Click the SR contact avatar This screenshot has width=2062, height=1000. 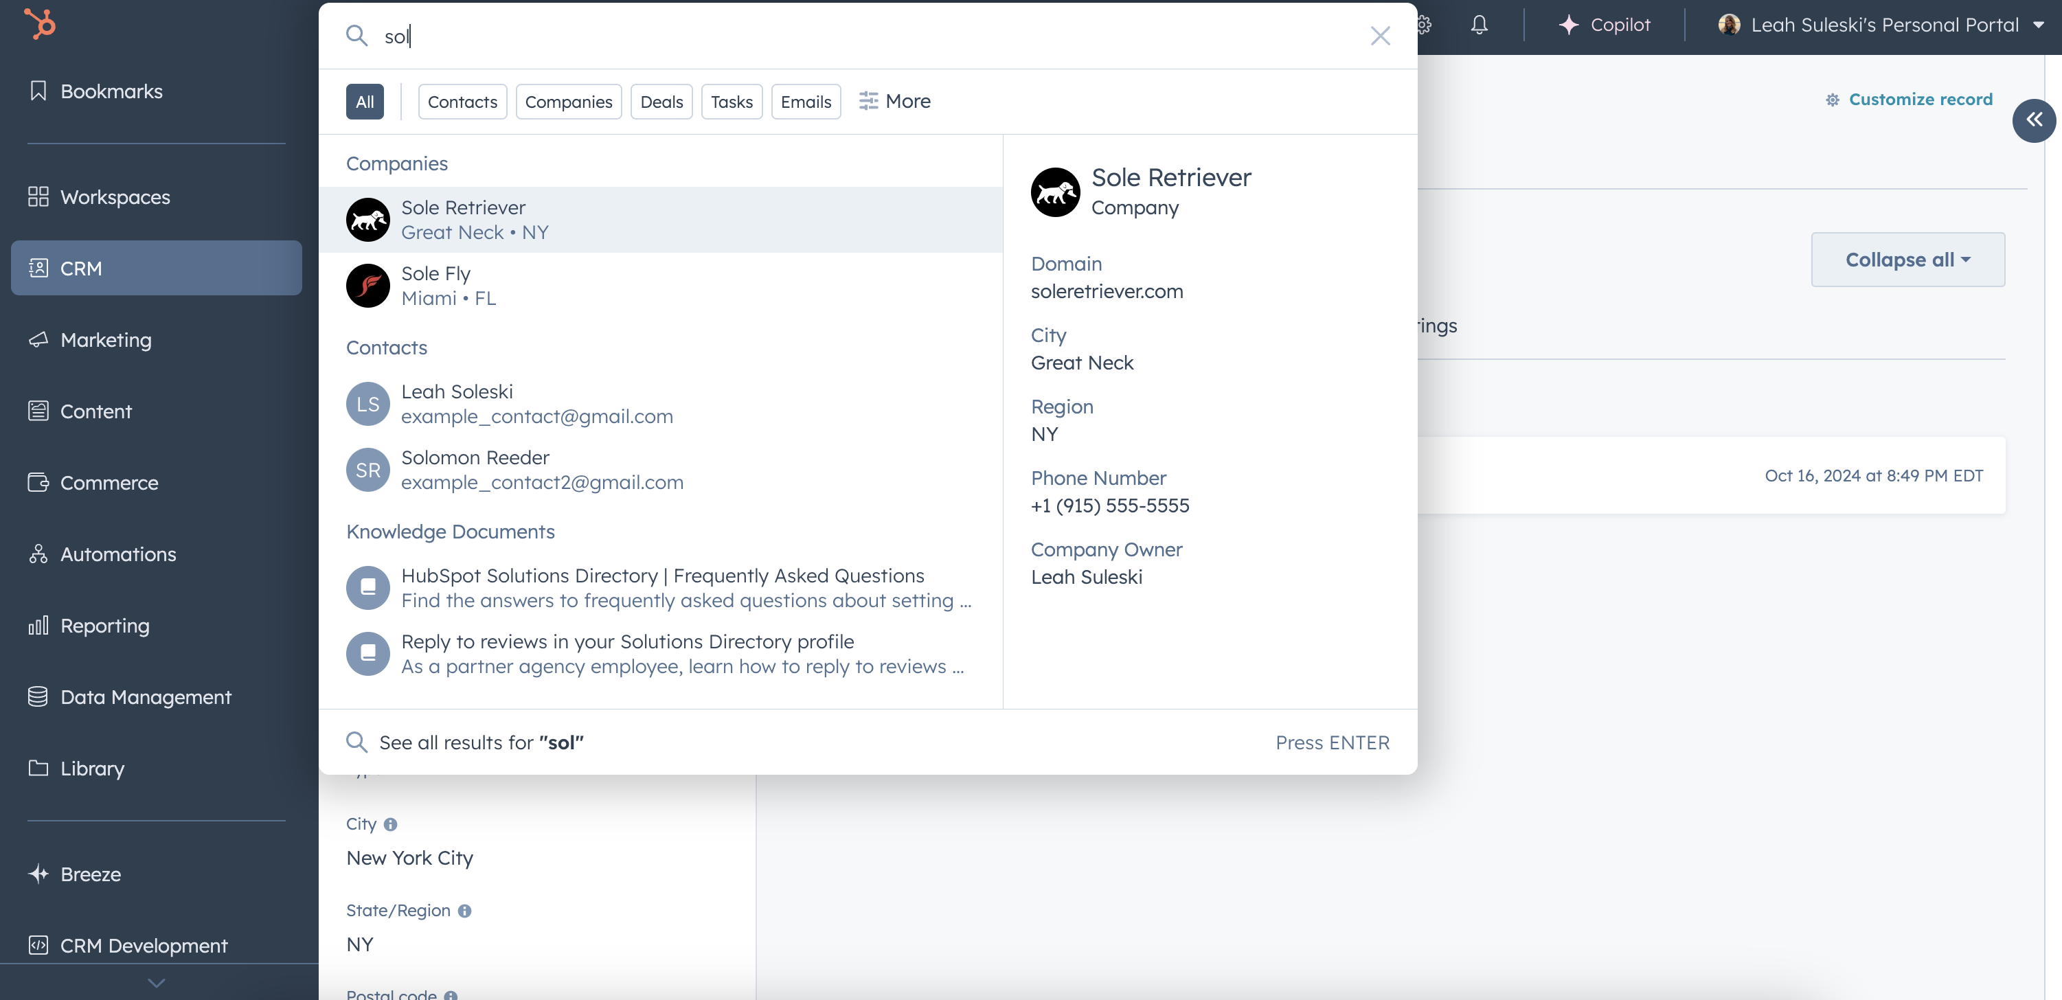368,470
